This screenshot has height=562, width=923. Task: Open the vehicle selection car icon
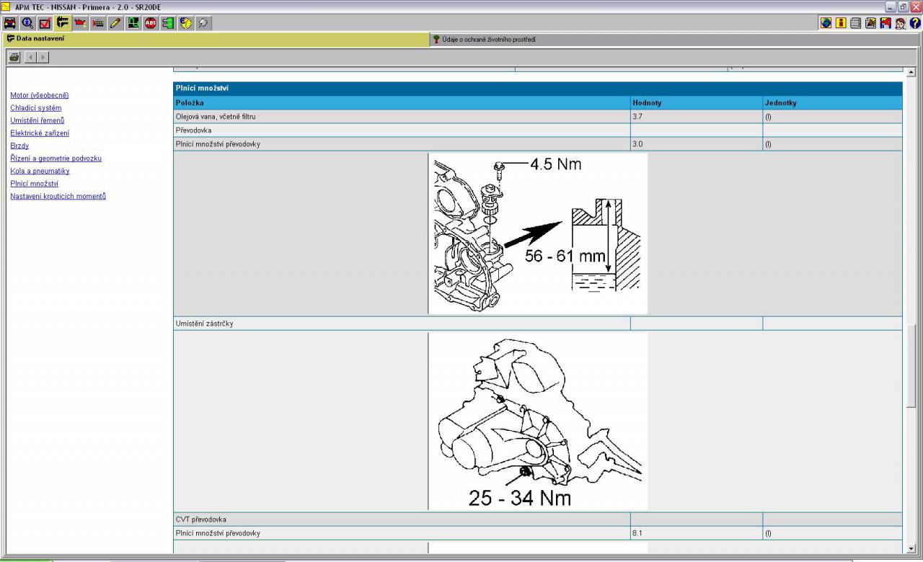point(9,23)
